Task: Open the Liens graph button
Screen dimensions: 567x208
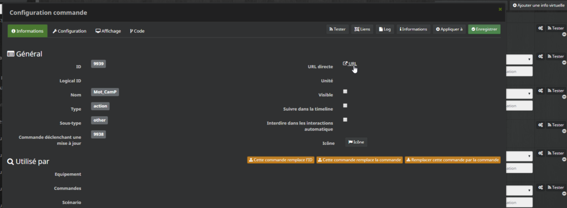Action: [362, 29]
